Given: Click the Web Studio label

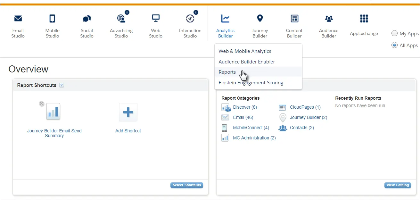Looking at the screenshot, I should tap(156, 33).
